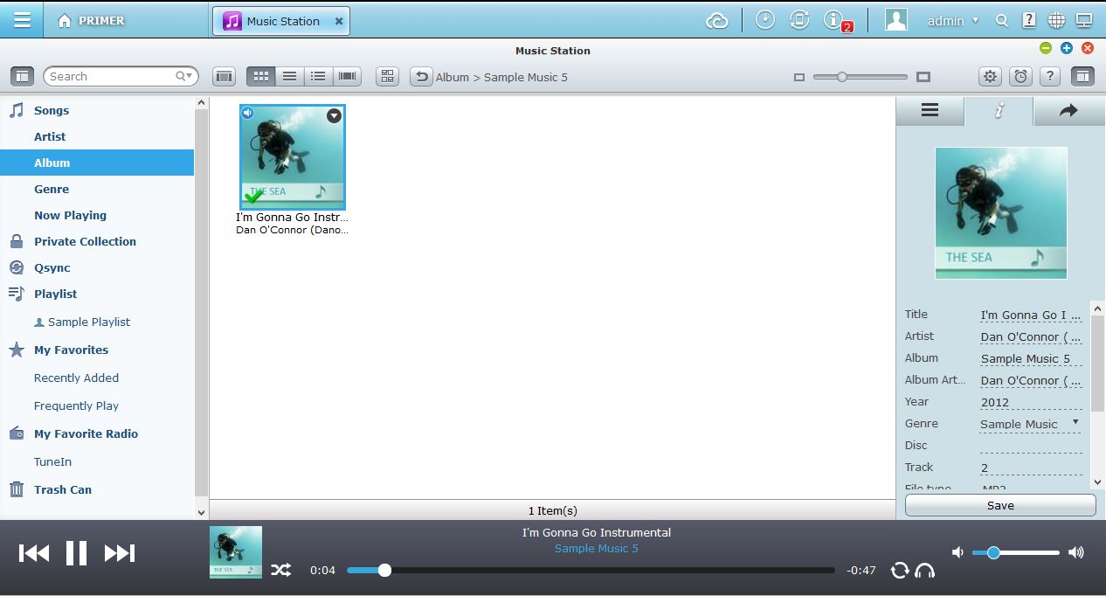
Task: Toggle multi-select mode icon
Action: coord(388,77)
